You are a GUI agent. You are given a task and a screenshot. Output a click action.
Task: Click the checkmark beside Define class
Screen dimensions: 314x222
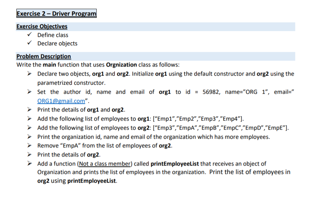[29, 35]
